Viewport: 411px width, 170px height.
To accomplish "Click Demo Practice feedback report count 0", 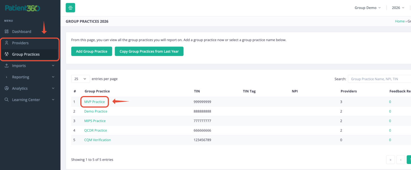I will [x=390, y=111].
